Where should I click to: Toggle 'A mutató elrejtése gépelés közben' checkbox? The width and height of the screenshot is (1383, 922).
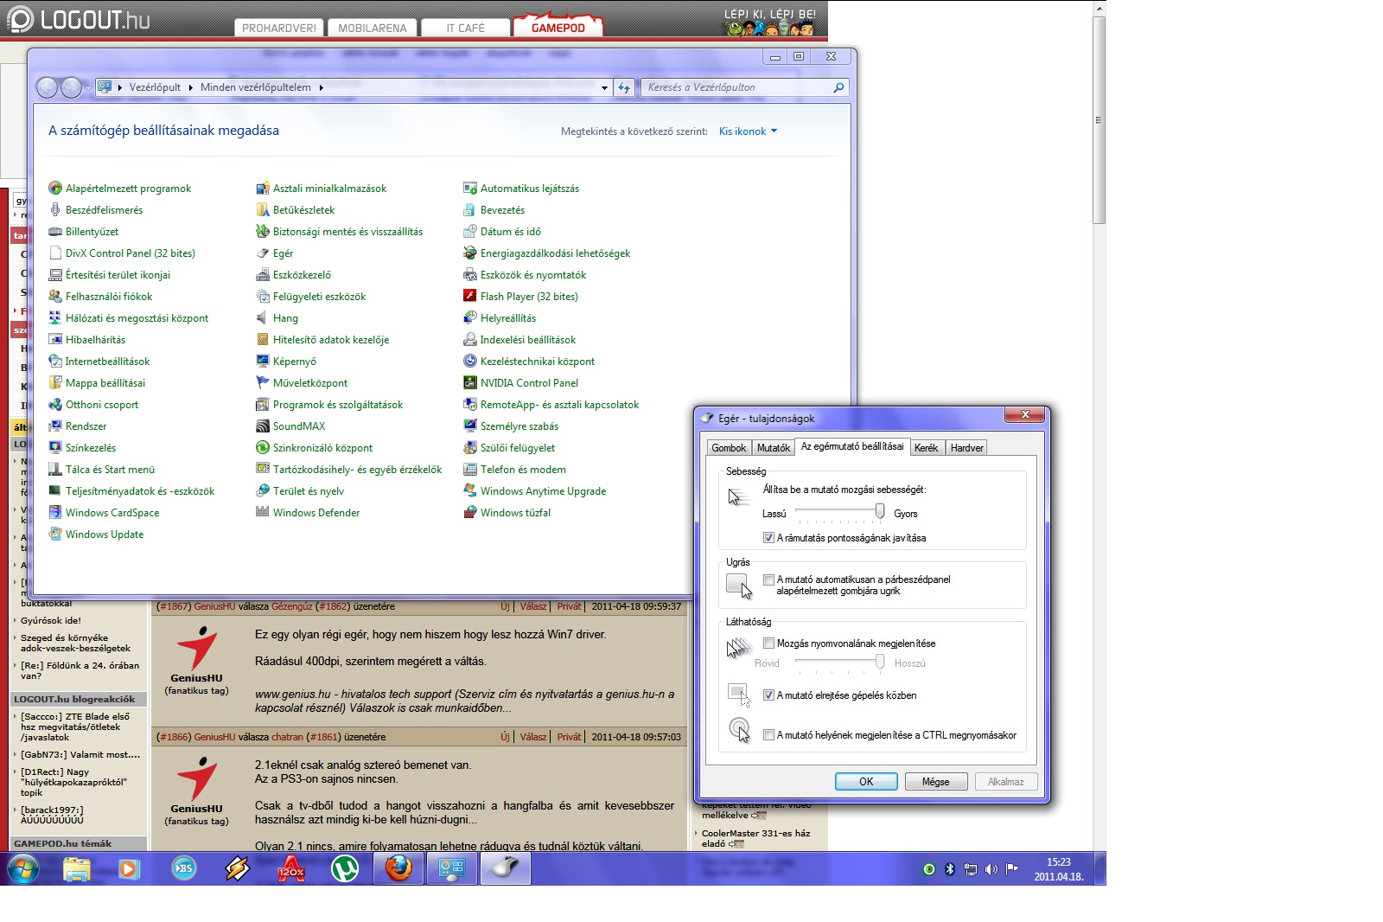click(x=768, y=695)
